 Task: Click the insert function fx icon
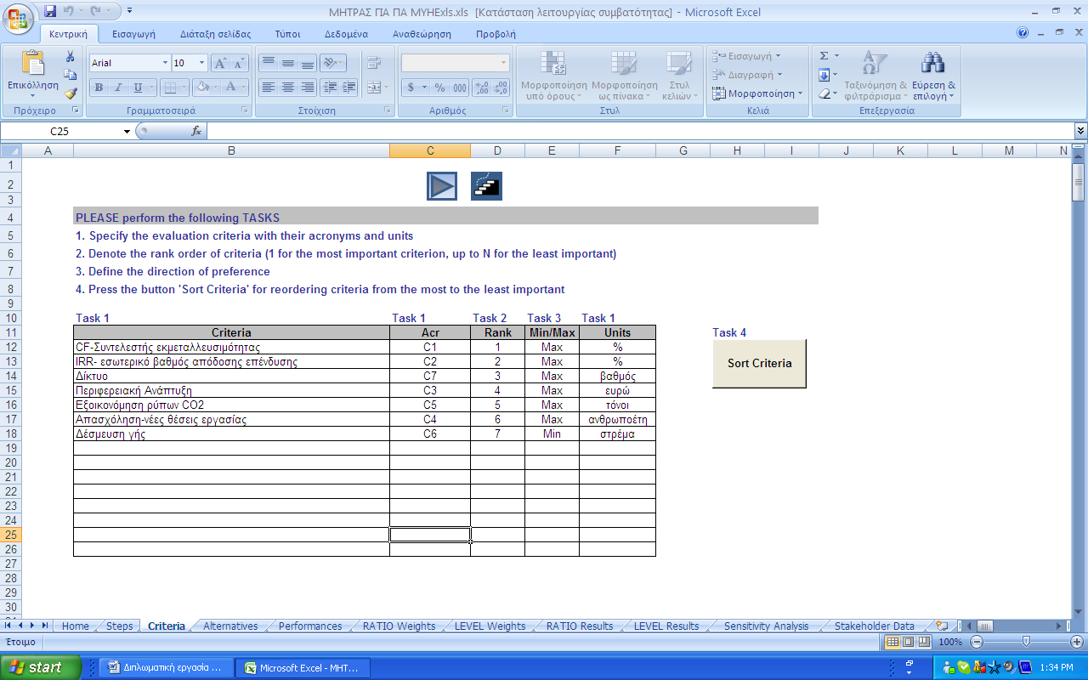pos(196,131)
